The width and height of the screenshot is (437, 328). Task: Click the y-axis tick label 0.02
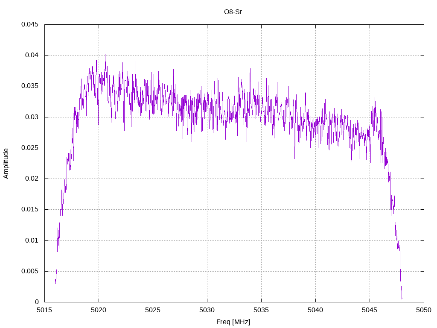pyautogui.click(x=32, y=179)
